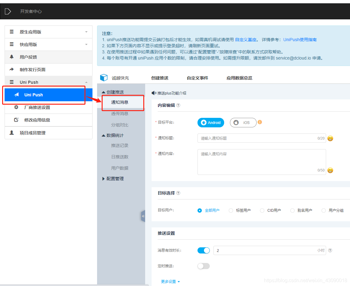Click person icon for 项目成员管理
This screenshot has width=350, height=286.
12,133
